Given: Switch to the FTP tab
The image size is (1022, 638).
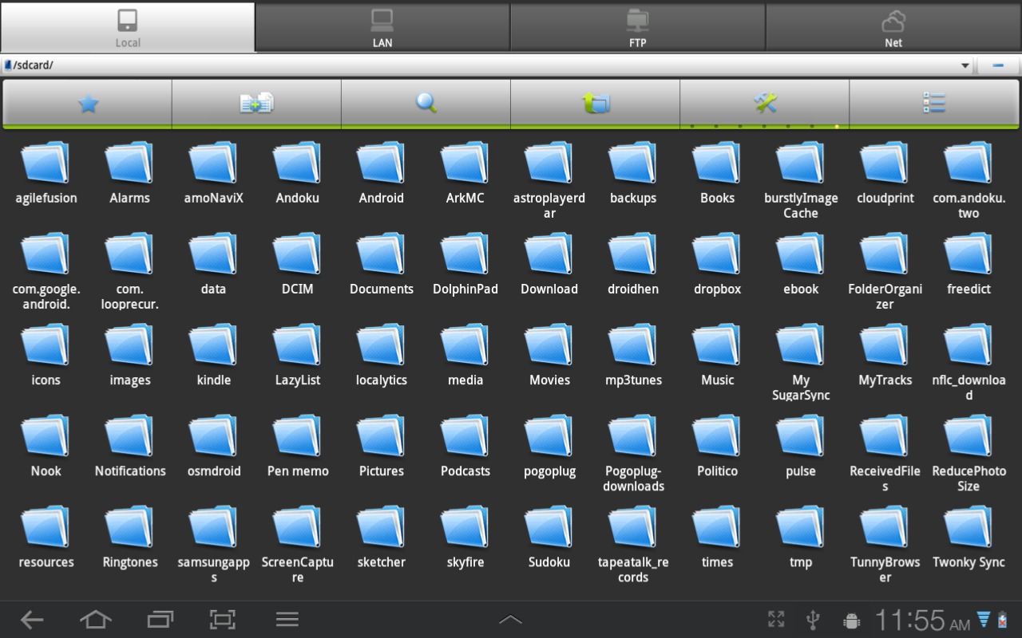Looking at the screenshot, I should pyautogui.click(x=637, y=27).
